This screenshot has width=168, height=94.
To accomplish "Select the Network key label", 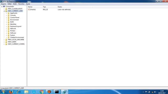I will [x=13, y=28].
